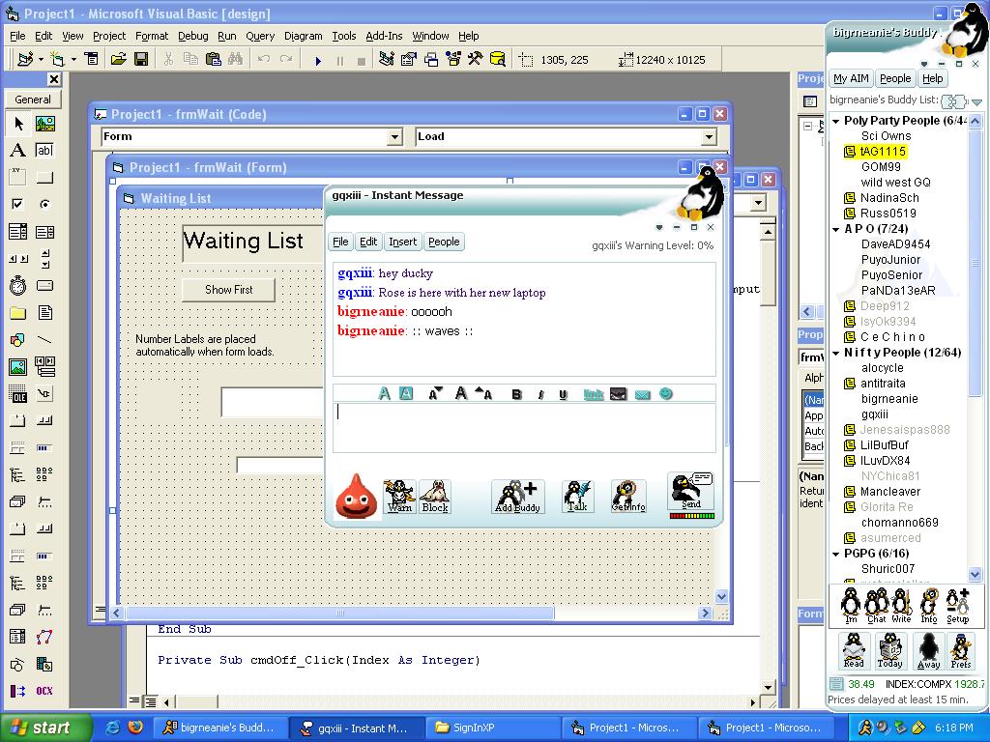Collapse the A P O buddy group
The width and height of the screenshot is (990, 742).
coord(836,229)
